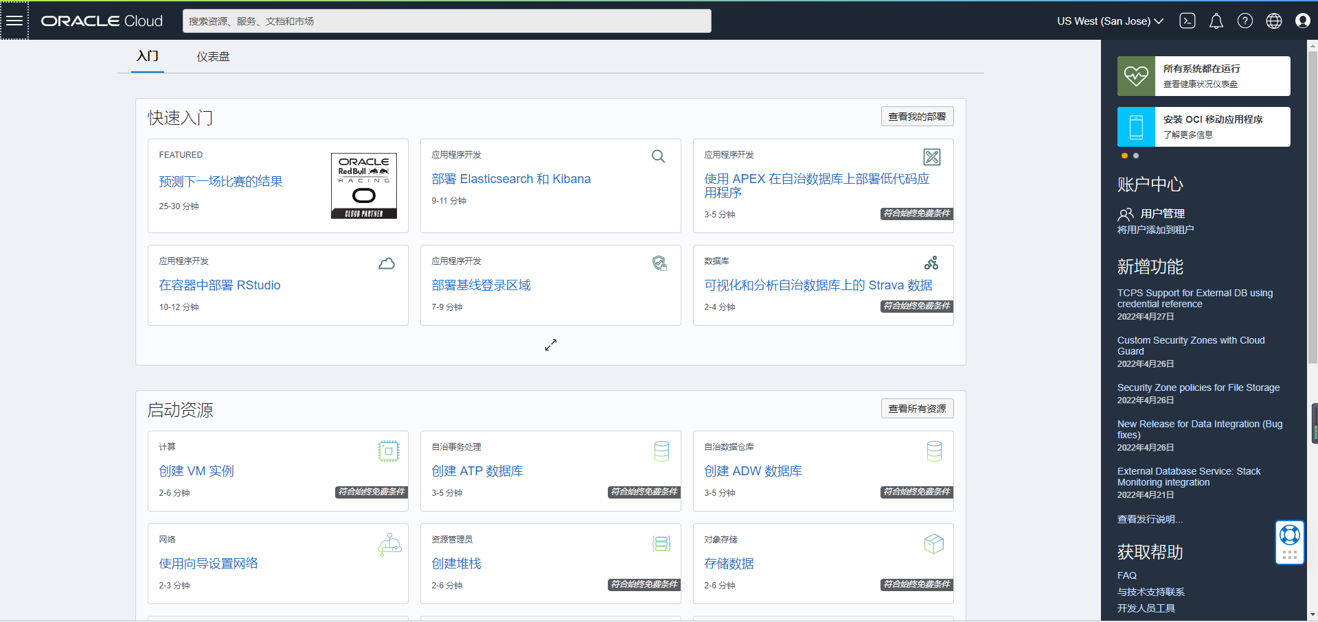This screenshot has height=622, width=1318.
Task: Click the stack icon on 创建堆栈 card
Action: (x=661, y=544)
